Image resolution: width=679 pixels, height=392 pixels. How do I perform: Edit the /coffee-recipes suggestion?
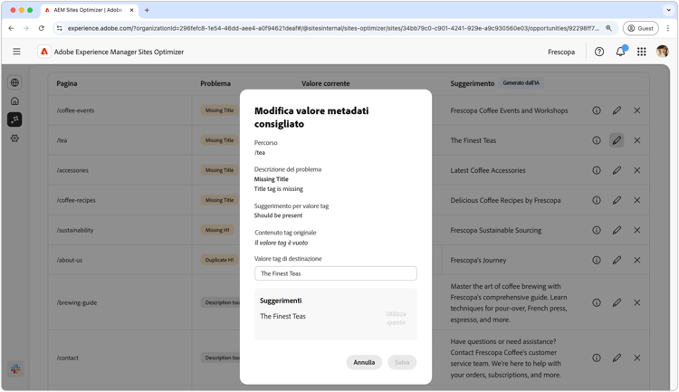pos(617,200)
